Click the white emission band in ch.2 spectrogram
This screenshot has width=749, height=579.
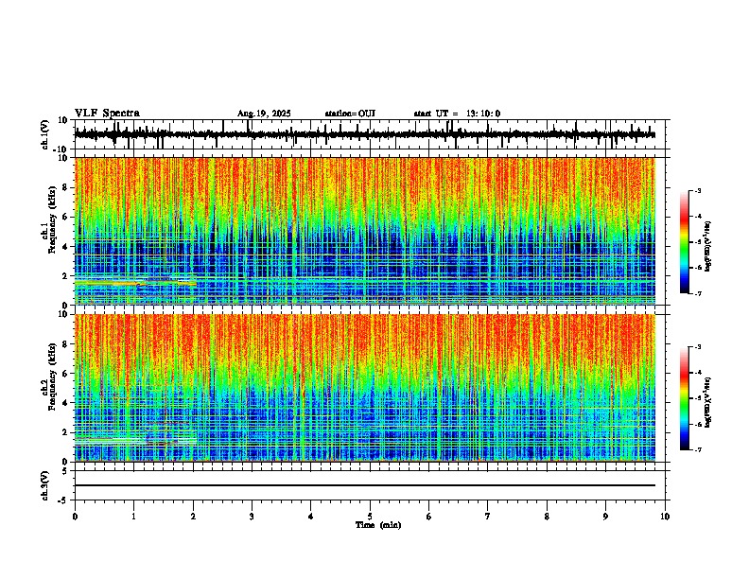click(135, 442)
